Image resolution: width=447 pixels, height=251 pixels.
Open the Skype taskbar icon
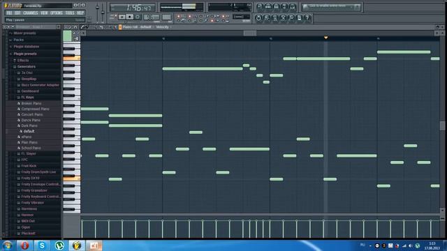(x=42, y=245)
